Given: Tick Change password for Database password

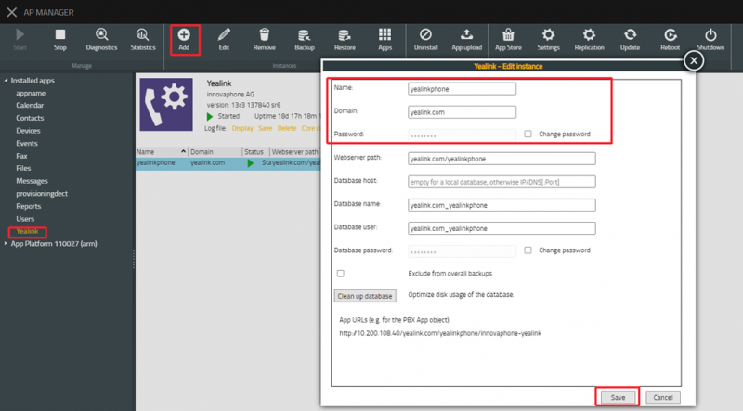Looking at the screenshot, I should pos(528,250).
